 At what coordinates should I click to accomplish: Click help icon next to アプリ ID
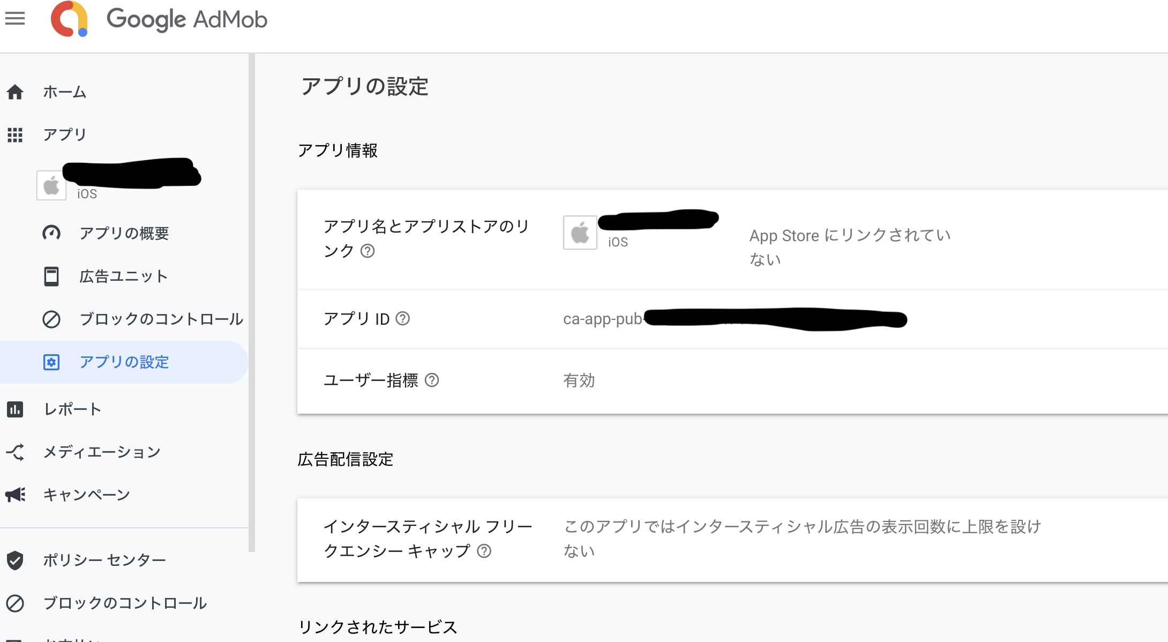(x=402, y=319)
